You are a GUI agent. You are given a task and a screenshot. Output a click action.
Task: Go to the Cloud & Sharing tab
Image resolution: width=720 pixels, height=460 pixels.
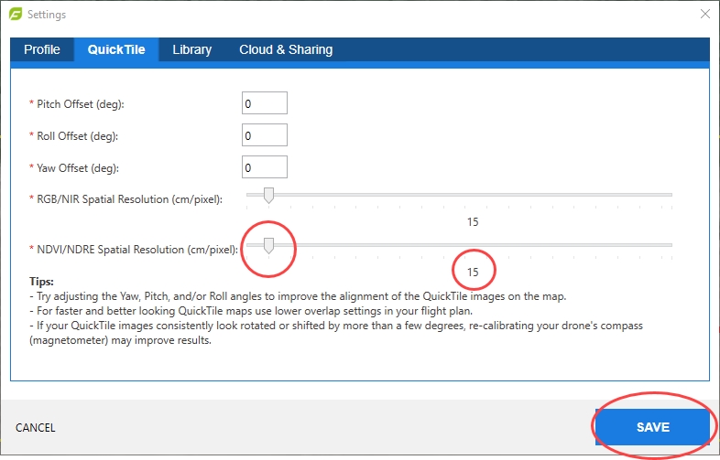point(286,49)
